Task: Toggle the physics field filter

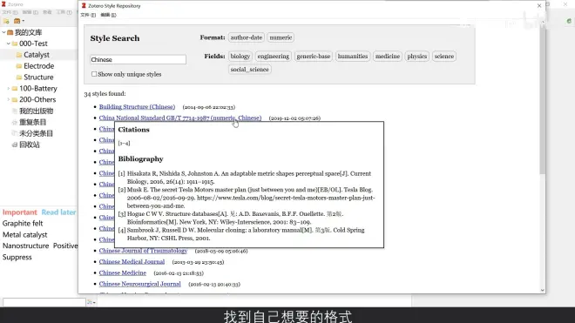Action: pyautogui.click(x=417, y=56)
